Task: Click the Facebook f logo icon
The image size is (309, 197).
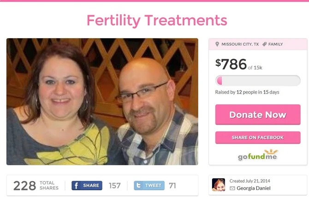Action: [76, 186]
